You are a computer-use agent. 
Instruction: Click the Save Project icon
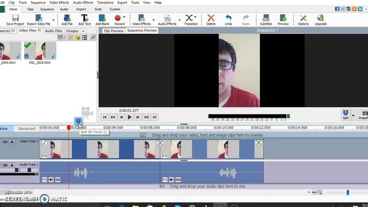16,18
